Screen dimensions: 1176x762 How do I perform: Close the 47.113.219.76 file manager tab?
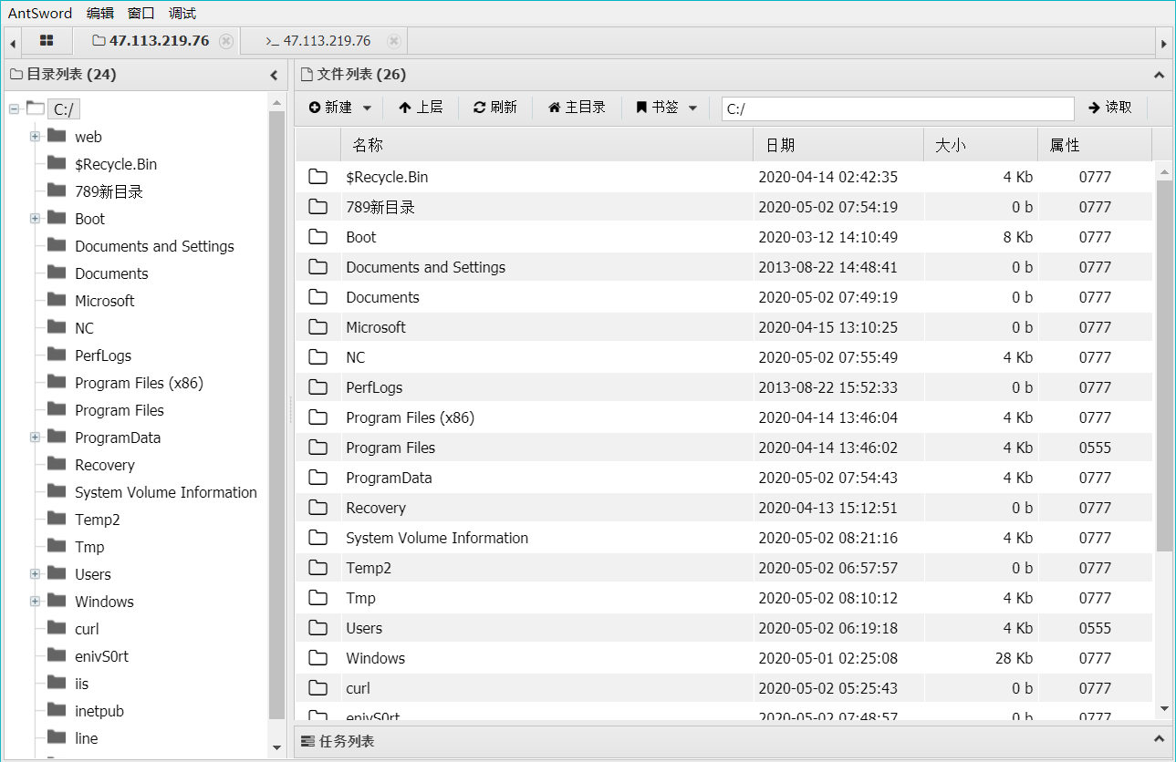(226, 41)
